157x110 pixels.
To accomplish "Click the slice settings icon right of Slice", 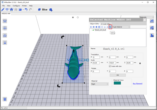I will pos(51,10).
